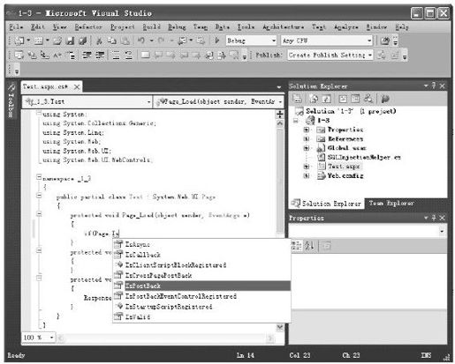Click the Open File toolbar icon

tap(57, 41)
